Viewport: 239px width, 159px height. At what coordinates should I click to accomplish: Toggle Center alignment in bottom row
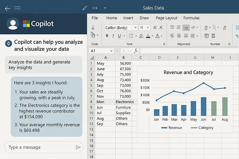tap(179, 36)
